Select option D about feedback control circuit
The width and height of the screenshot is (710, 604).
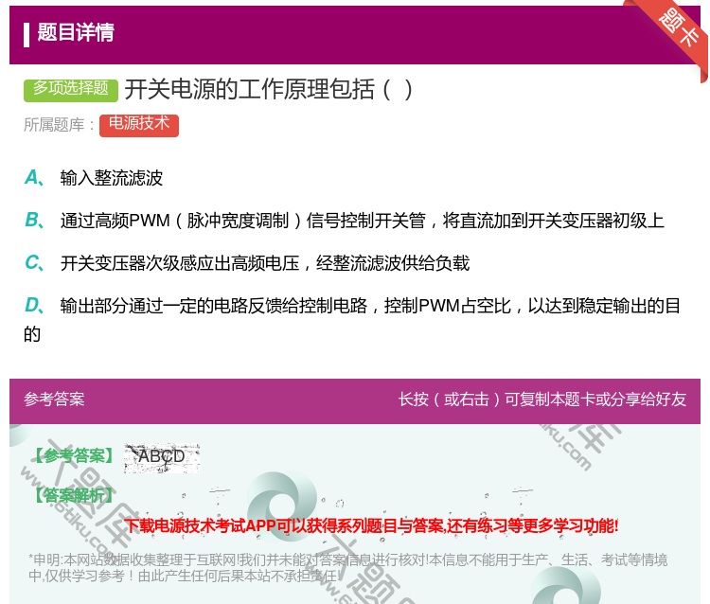[x=352, y=320]
